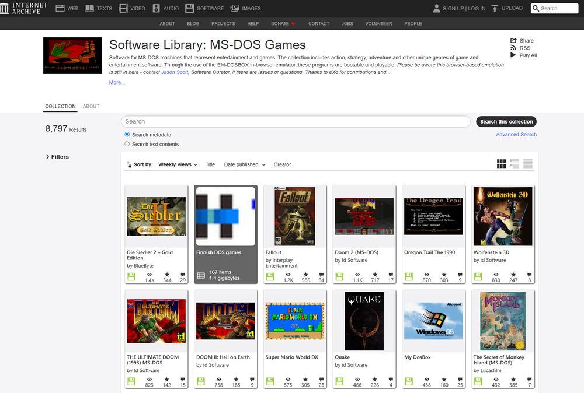Open People in the top navigation
Screen dimensions: 584x393
coord(413,24)
